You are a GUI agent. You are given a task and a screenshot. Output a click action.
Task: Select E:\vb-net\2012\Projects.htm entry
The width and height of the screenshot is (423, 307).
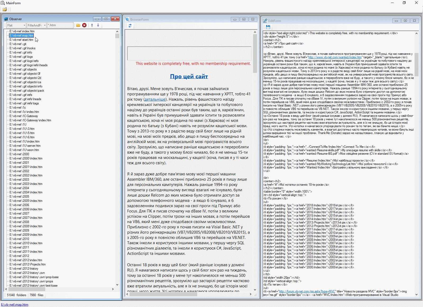point(27,264)
